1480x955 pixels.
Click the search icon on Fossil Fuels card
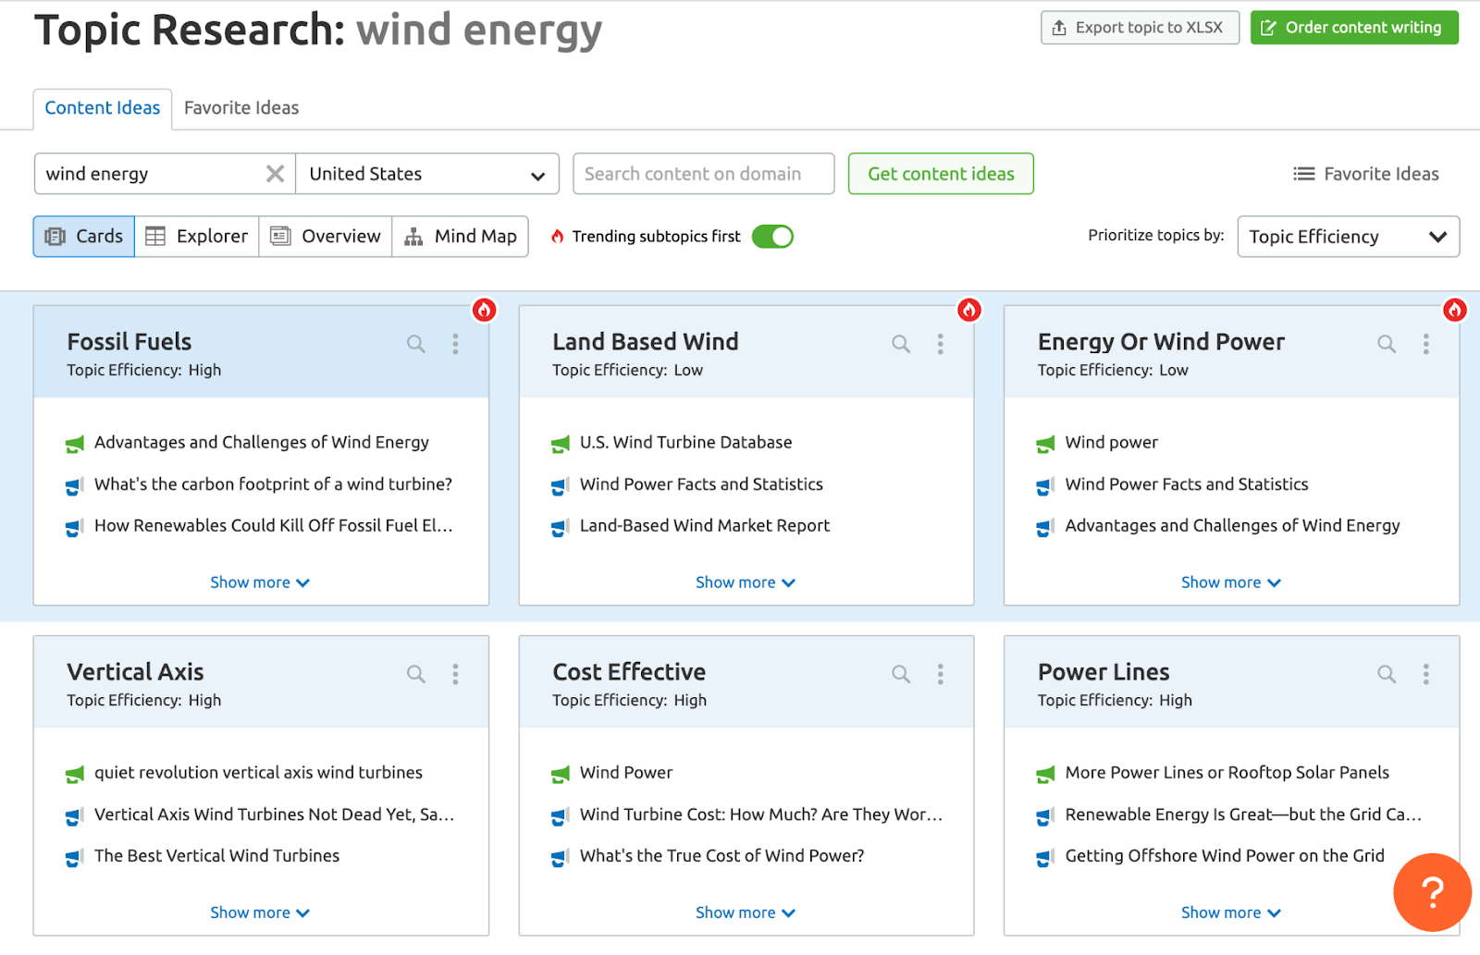[x=416, y=344]
